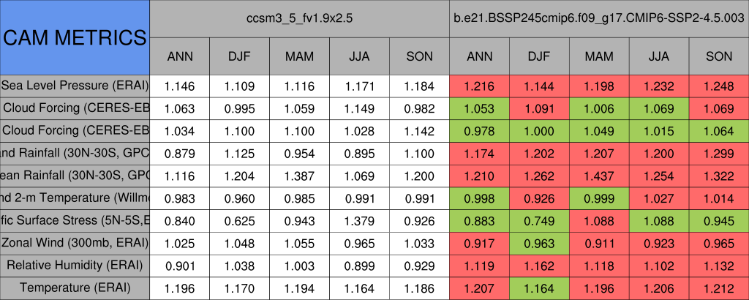Click ANN column header under ccsm3_5_fv1.9x2.5
Screen dimensions: 749x300
click(x=180, y=56)
